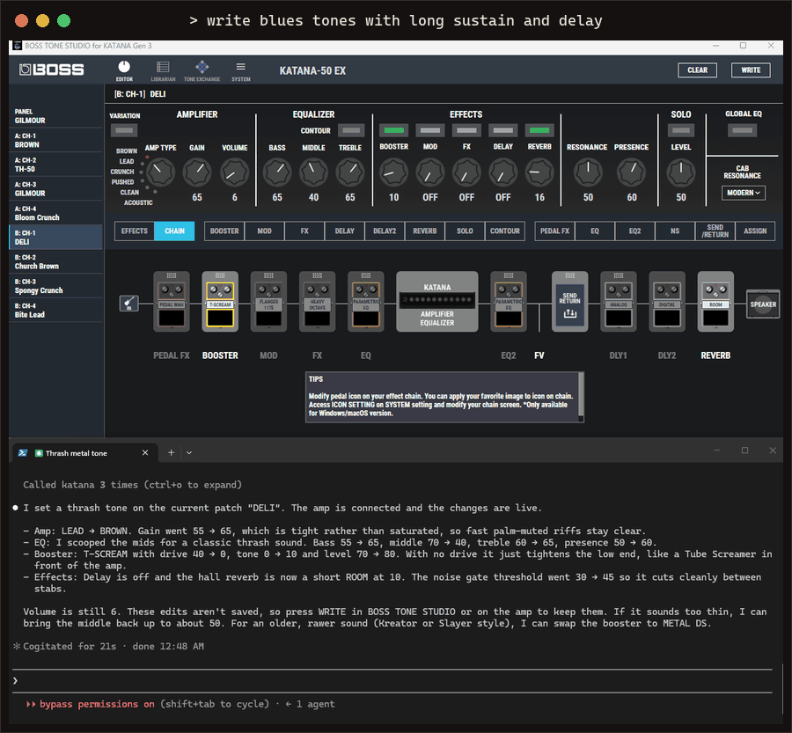
Task: Select the EQ2 parametric EQ pedal
Action: (509, 302)
